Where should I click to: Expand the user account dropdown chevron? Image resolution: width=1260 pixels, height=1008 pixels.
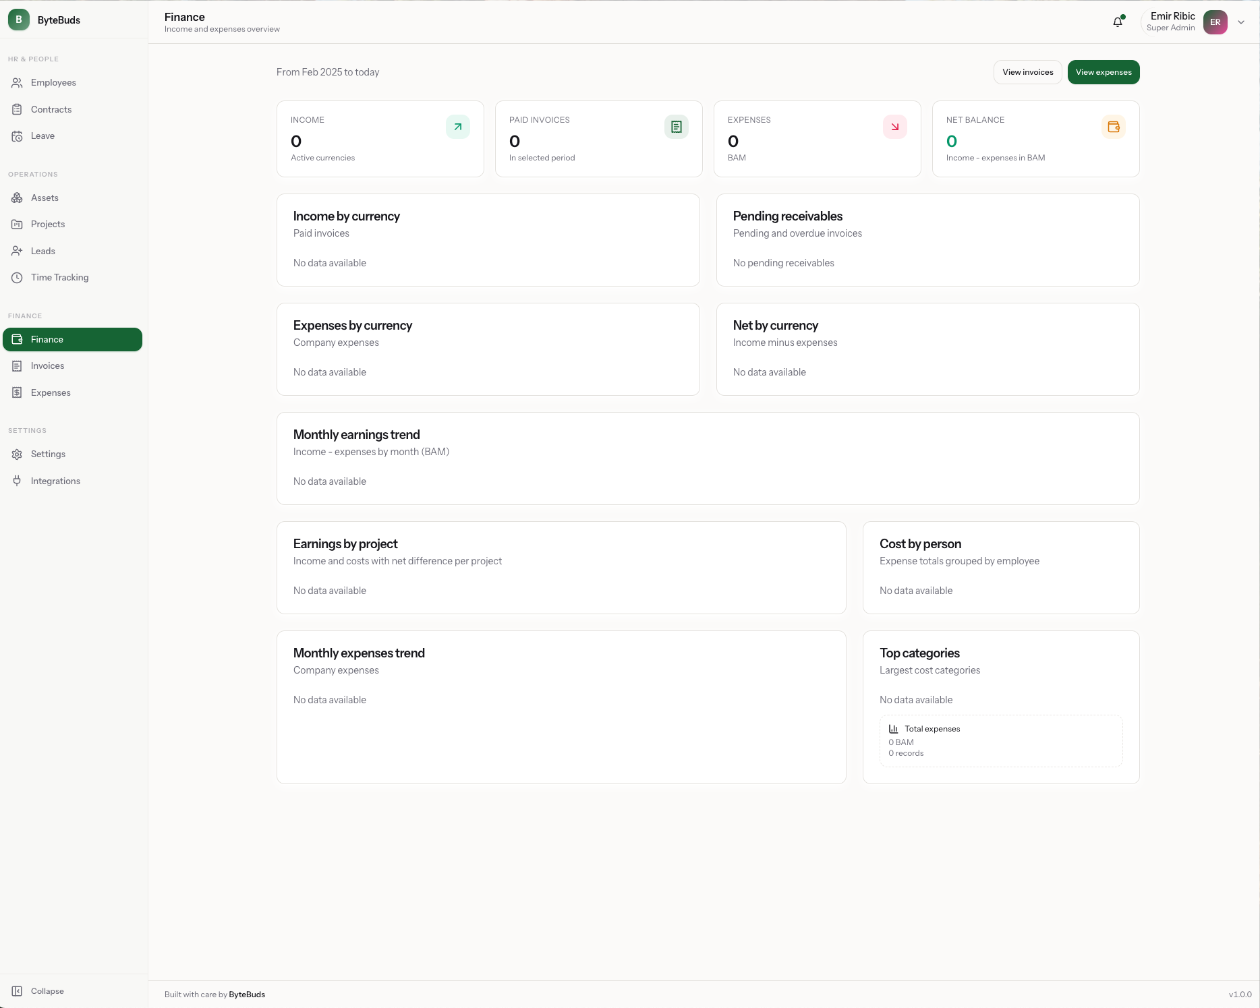(1241, 22)
